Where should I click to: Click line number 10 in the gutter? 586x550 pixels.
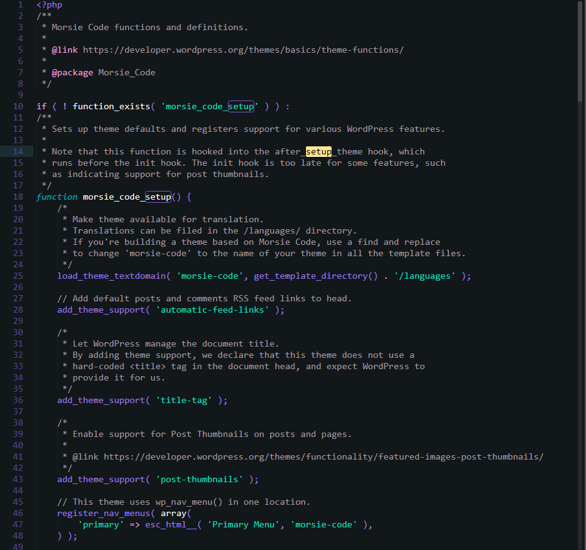coord(18,107)
